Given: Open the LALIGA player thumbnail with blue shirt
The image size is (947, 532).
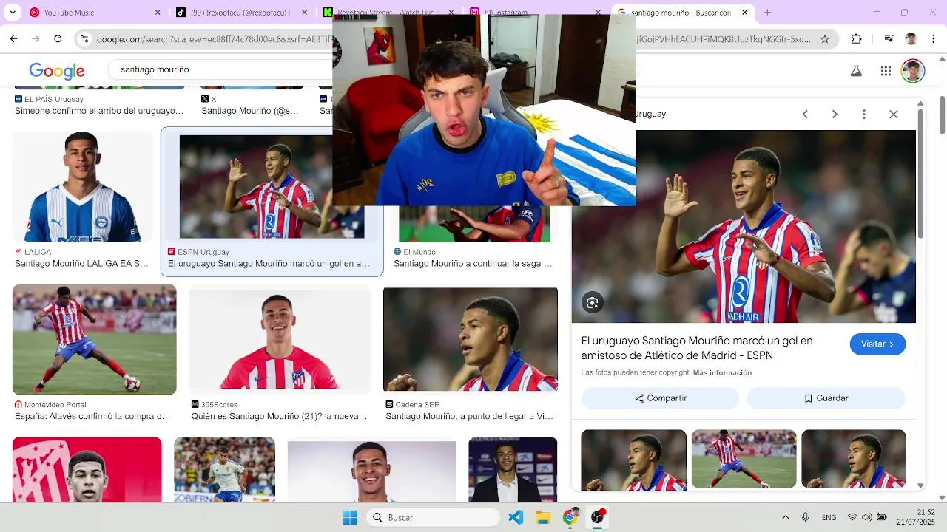Looking at the screenshot, I should coord(81,187).
